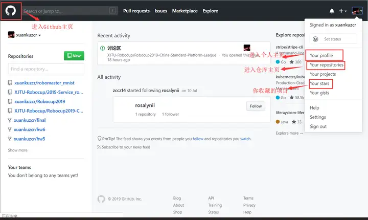Subscribe to your news feed link
Image resolution: width=368 pixels, height=220 pixels.
pyautogui.click(x=126, y=147)
